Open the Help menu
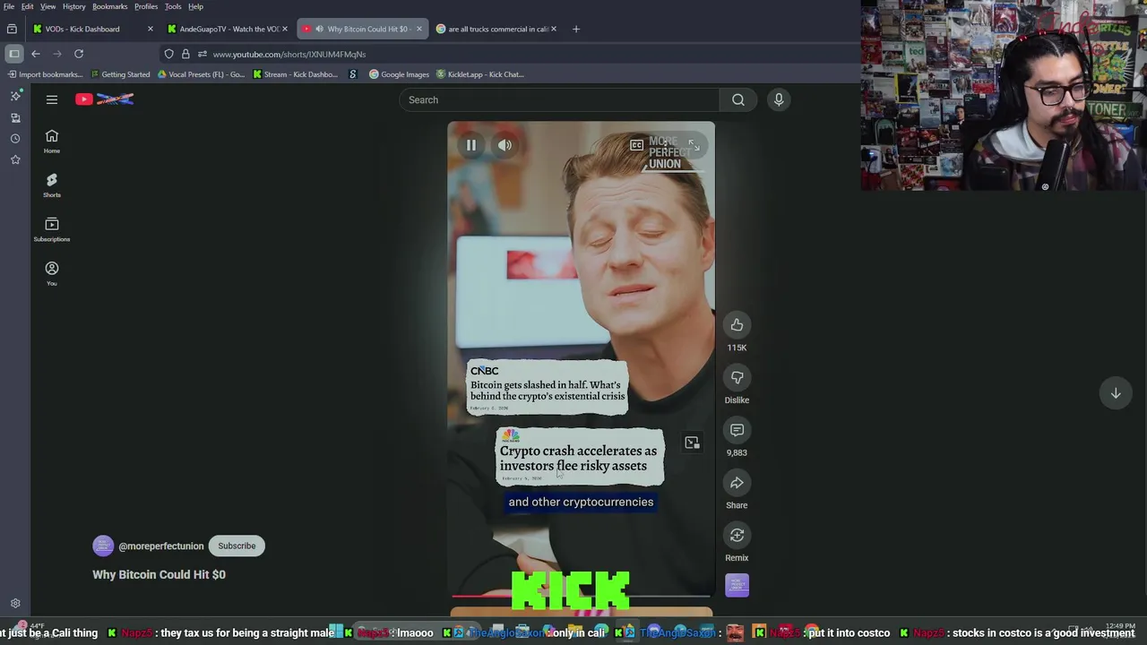1147x645 pixels. pyautogui.click(x=195, y=6)
